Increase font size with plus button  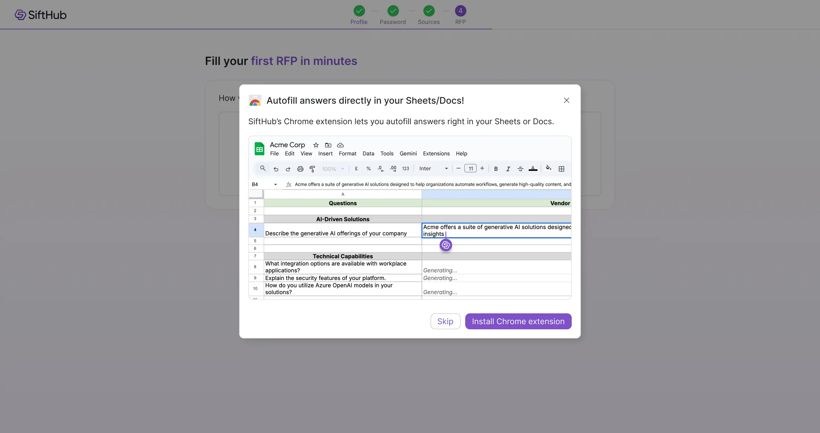(x=482, y=168)
